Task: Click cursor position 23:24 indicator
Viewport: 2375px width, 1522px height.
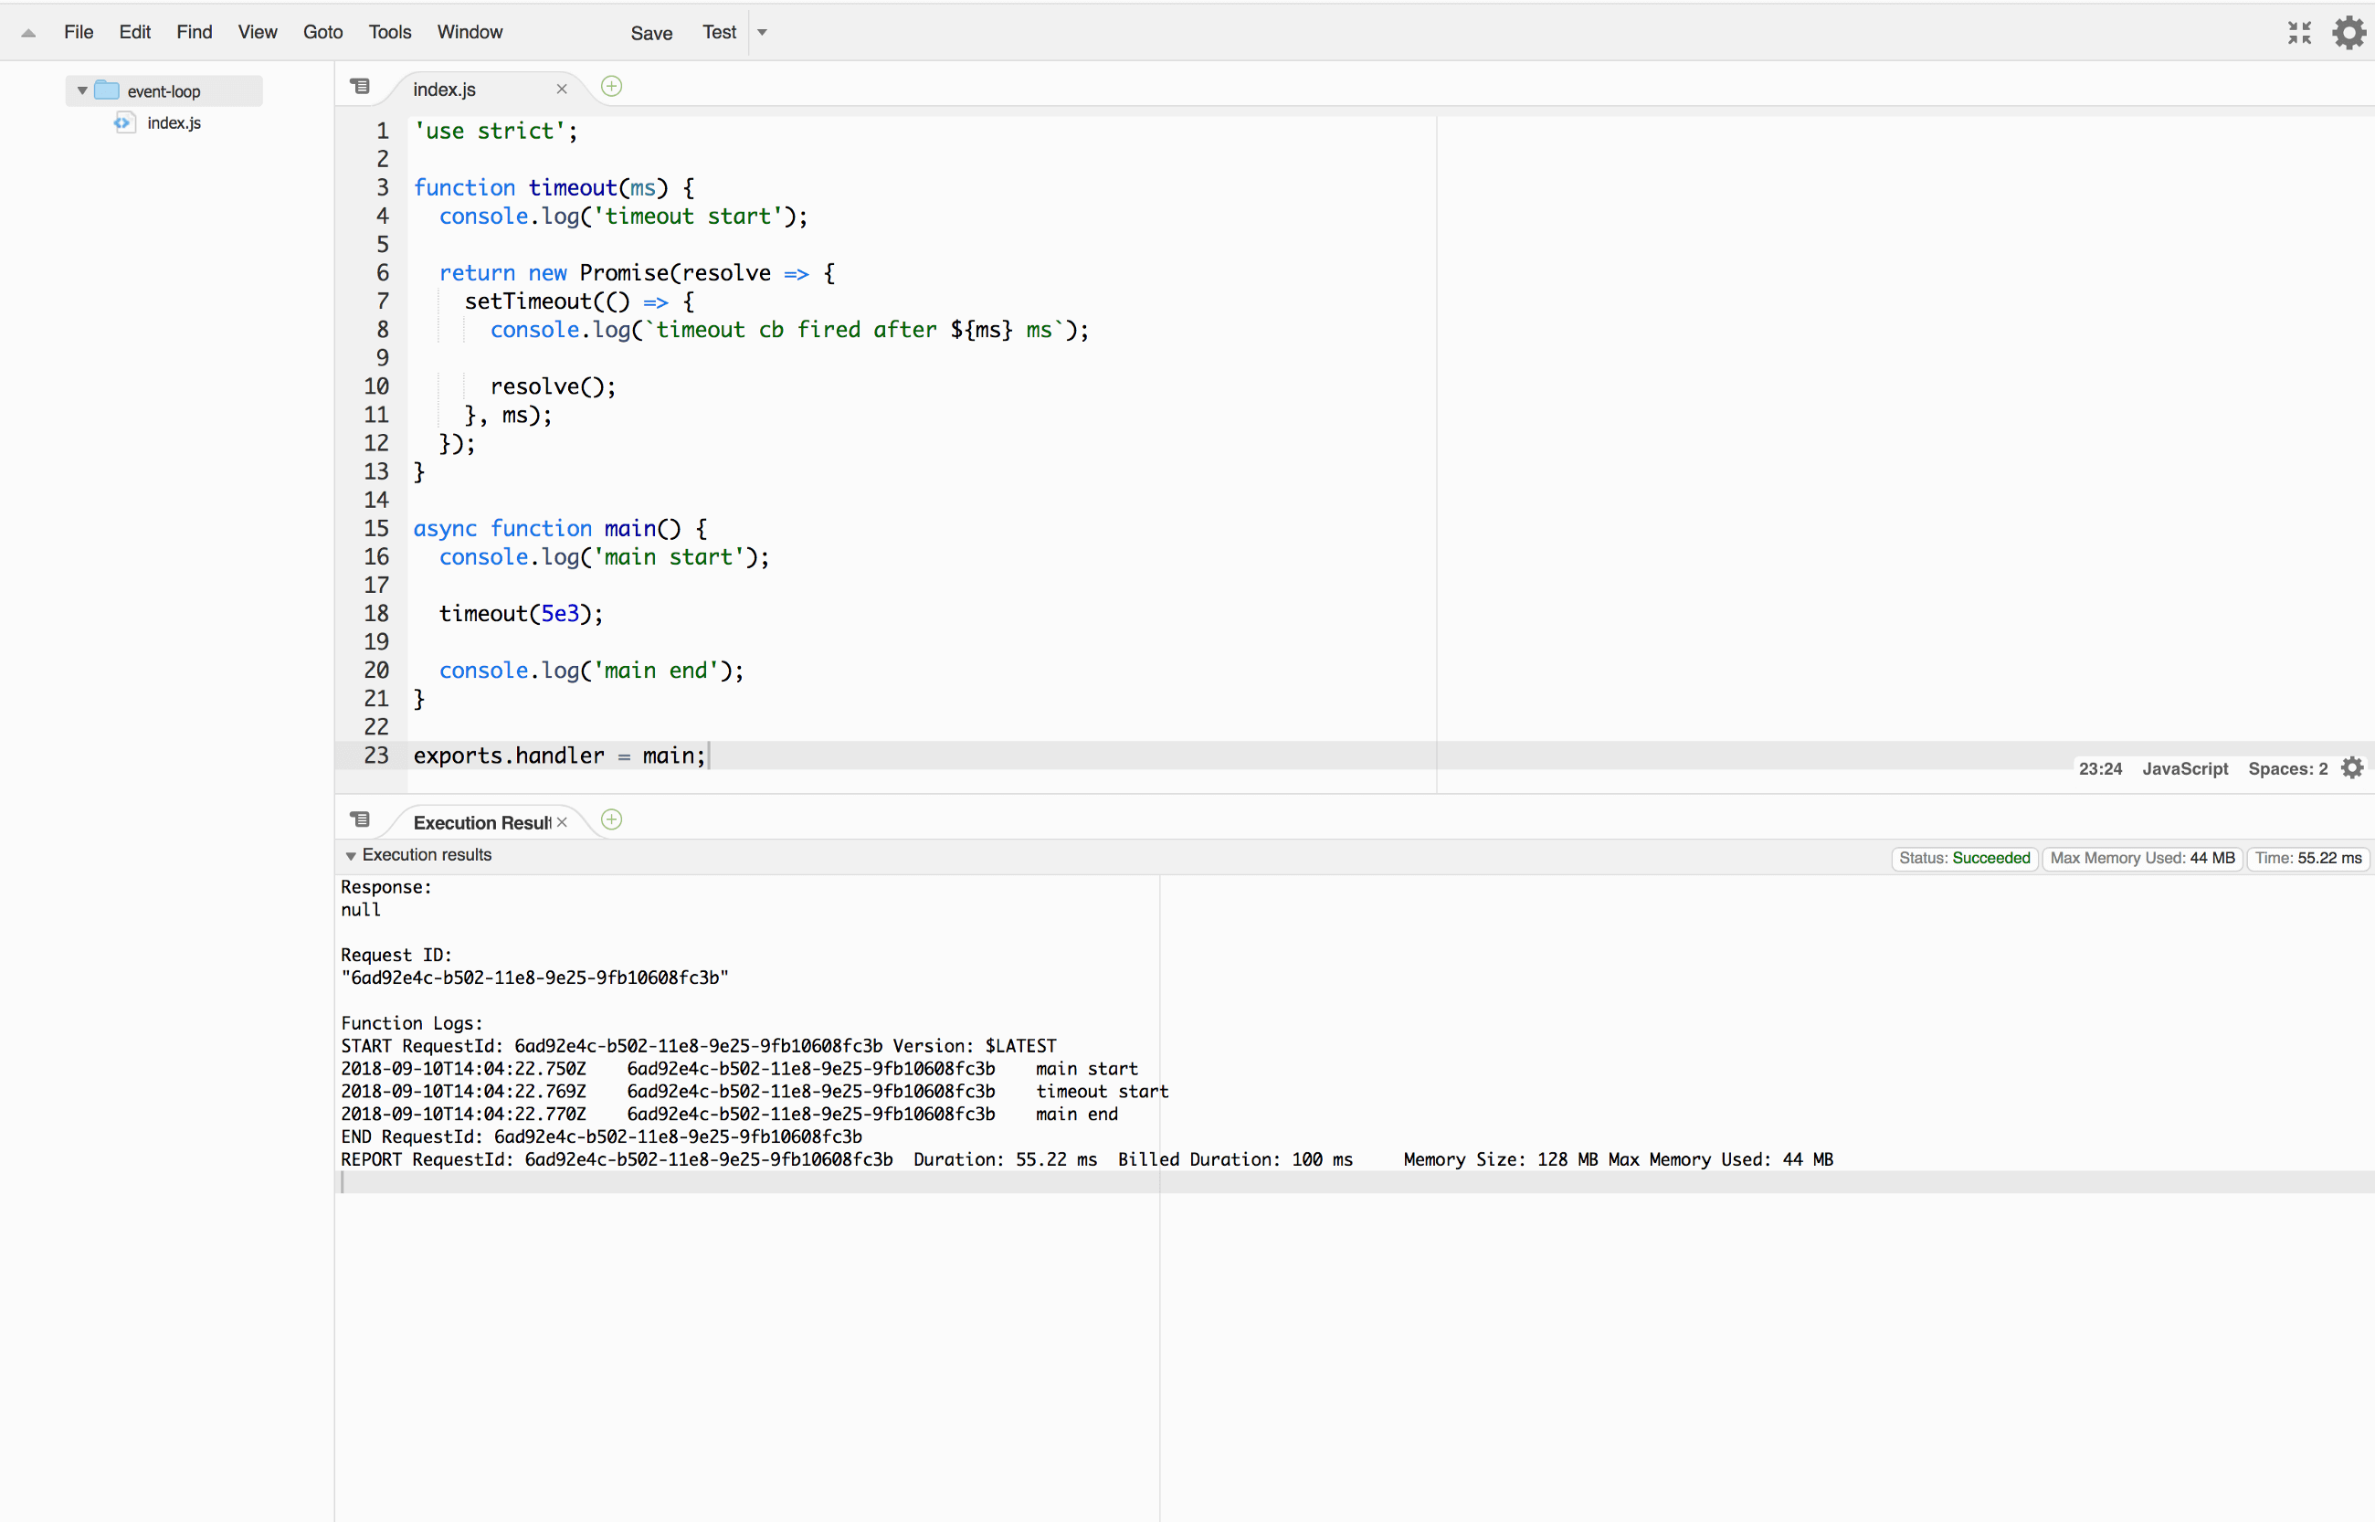Action: (x=2099, y=769)
